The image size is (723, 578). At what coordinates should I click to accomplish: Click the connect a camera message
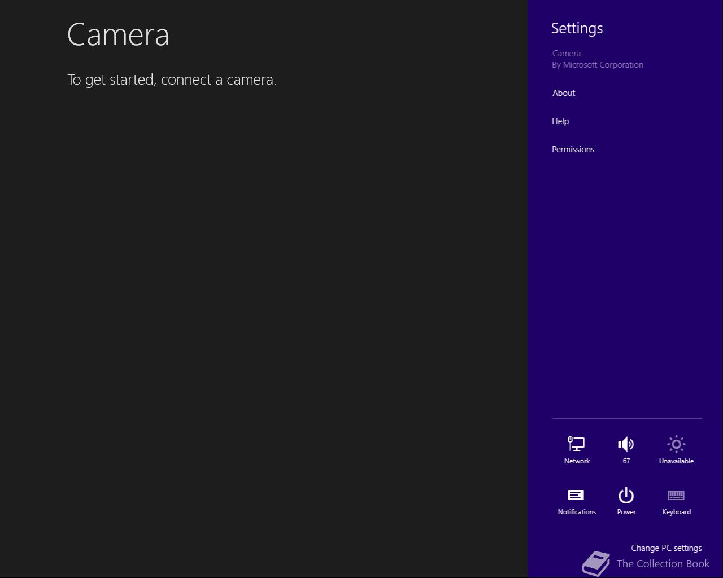[172, 80]
